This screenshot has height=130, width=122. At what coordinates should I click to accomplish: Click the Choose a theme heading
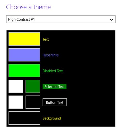(x=28, y=7)
